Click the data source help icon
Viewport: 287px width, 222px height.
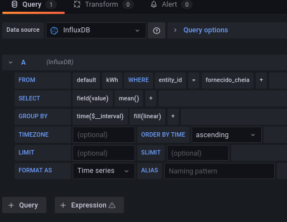tap(156, 31)
